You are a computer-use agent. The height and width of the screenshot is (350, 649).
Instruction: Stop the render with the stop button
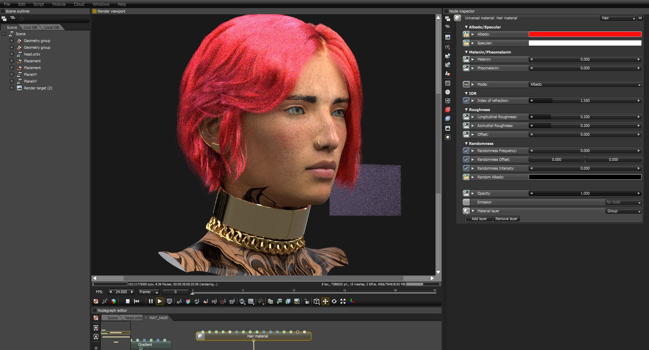(x=127, y=301)
